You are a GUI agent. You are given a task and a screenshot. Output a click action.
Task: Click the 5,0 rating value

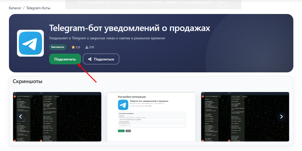[78, 47]
